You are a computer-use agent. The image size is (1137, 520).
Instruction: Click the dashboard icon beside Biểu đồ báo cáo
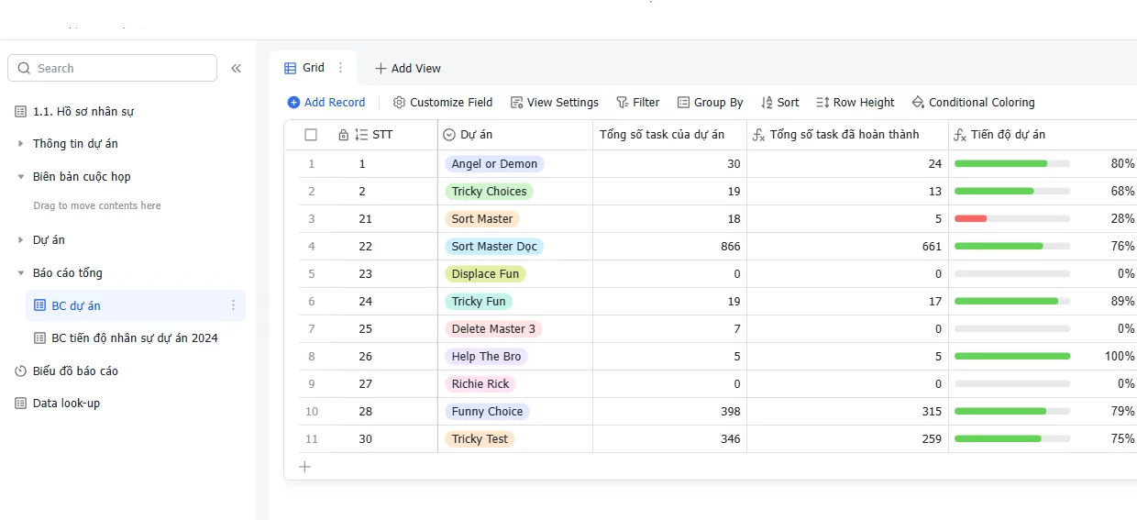point(21,371)
